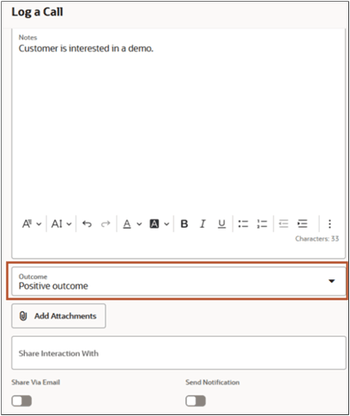The image size is (350, 416).
Task: Click the 'Characters: 33' counter text
Action: [x=317, y=239]
